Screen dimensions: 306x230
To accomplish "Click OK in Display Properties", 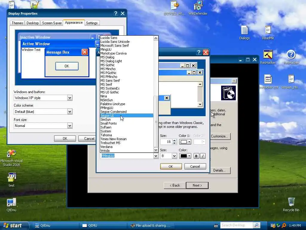I will [65, 138].
